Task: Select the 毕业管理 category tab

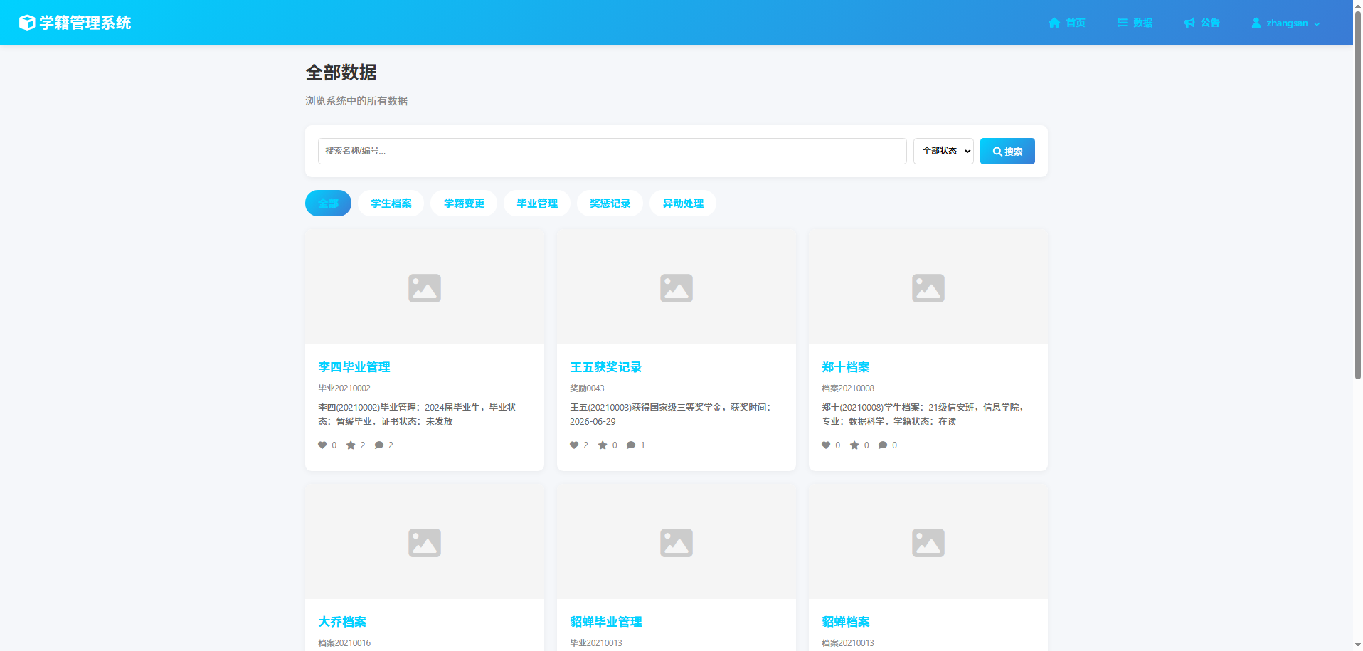Action: [537, 203]
